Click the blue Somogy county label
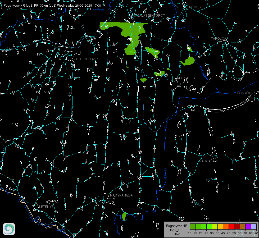 [x=165, y=174]
